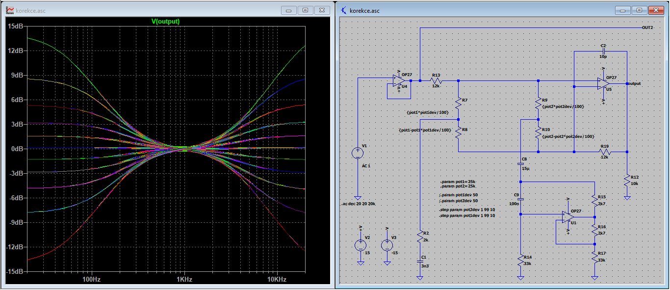
Task: Click the V(output) trace label in plot
Action: point(166,22)
